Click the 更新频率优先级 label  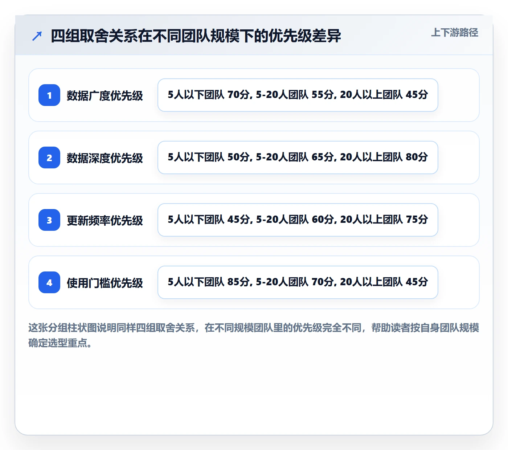point(105,220)
